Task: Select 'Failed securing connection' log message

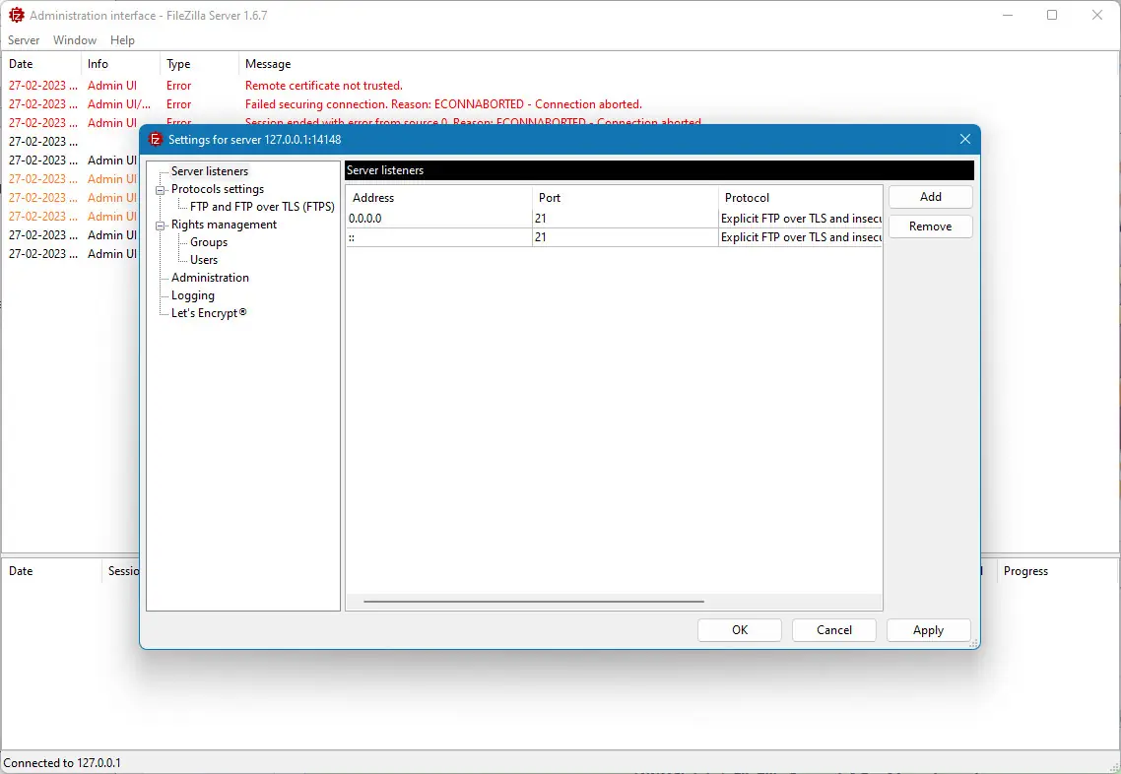Action: pyautogui.click(x=443, y=104)
